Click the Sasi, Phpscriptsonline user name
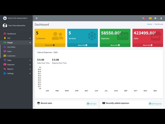 [17, 25]
